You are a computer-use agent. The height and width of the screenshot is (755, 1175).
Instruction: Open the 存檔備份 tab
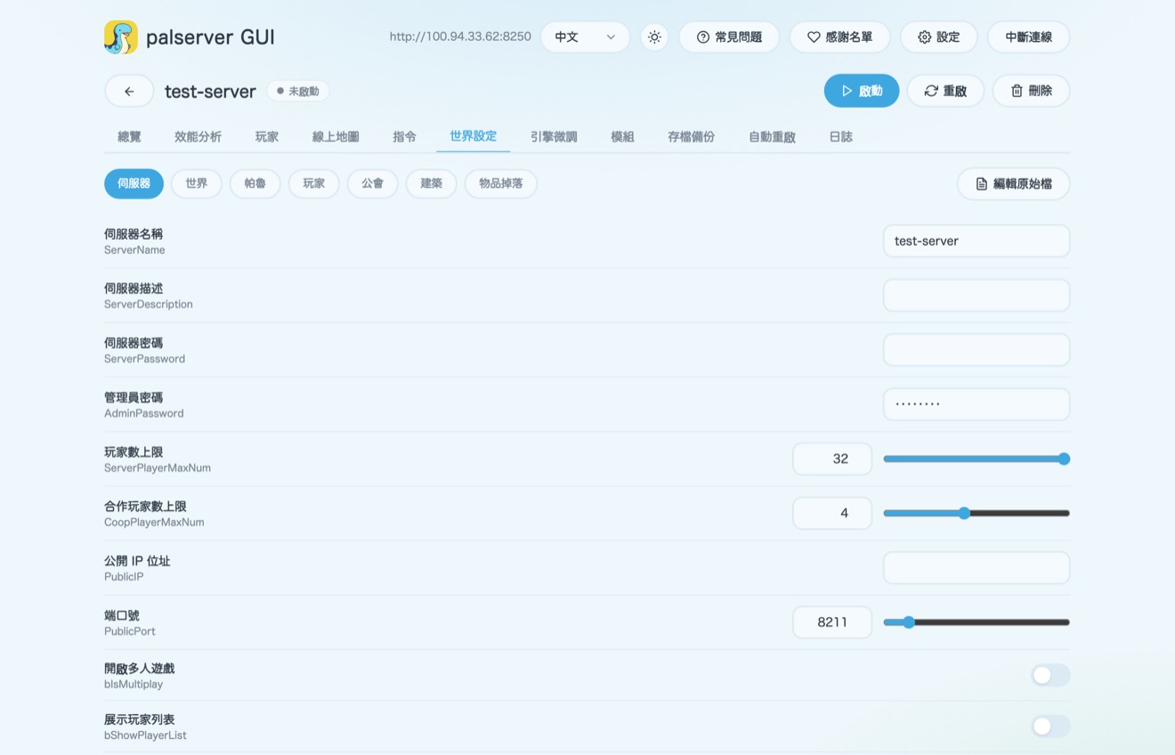[x=691, y=137]
